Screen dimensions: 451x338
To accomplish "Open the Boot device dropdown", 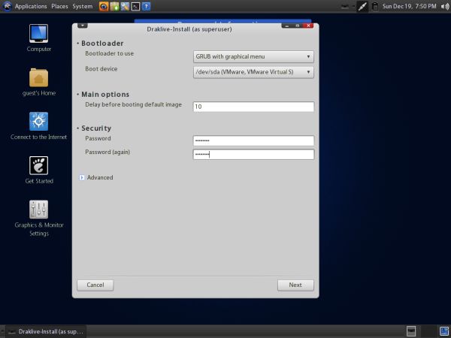I will (x=253, y=72).
